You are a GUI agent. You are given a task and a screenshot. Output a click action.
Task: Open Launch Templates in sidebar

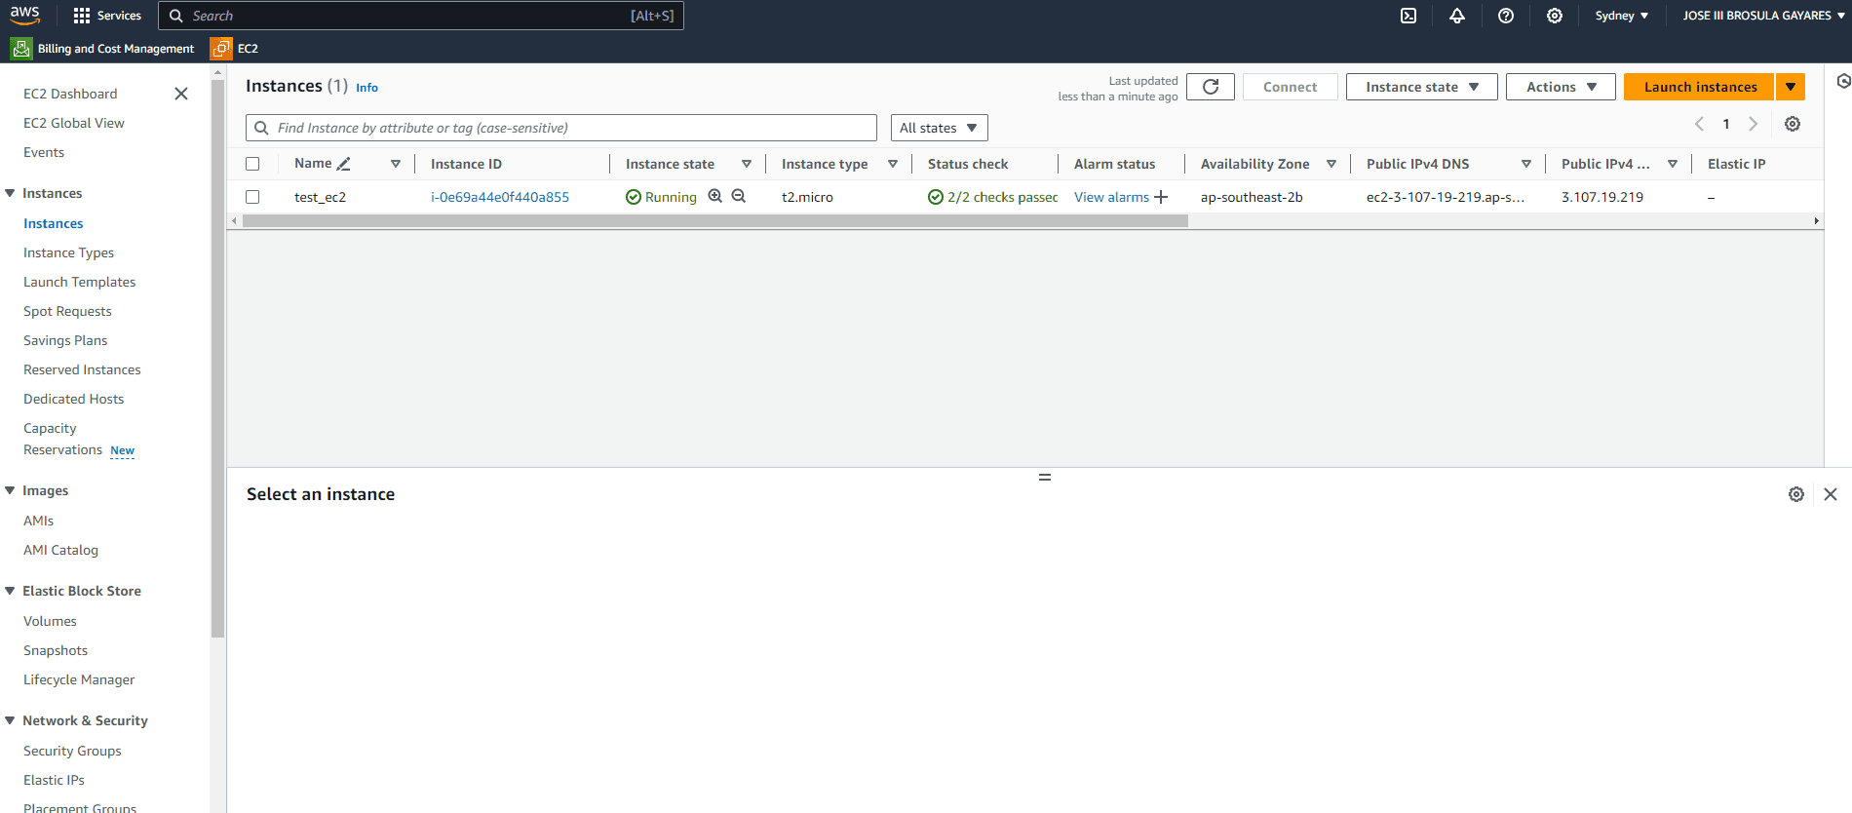coord(80,282)
